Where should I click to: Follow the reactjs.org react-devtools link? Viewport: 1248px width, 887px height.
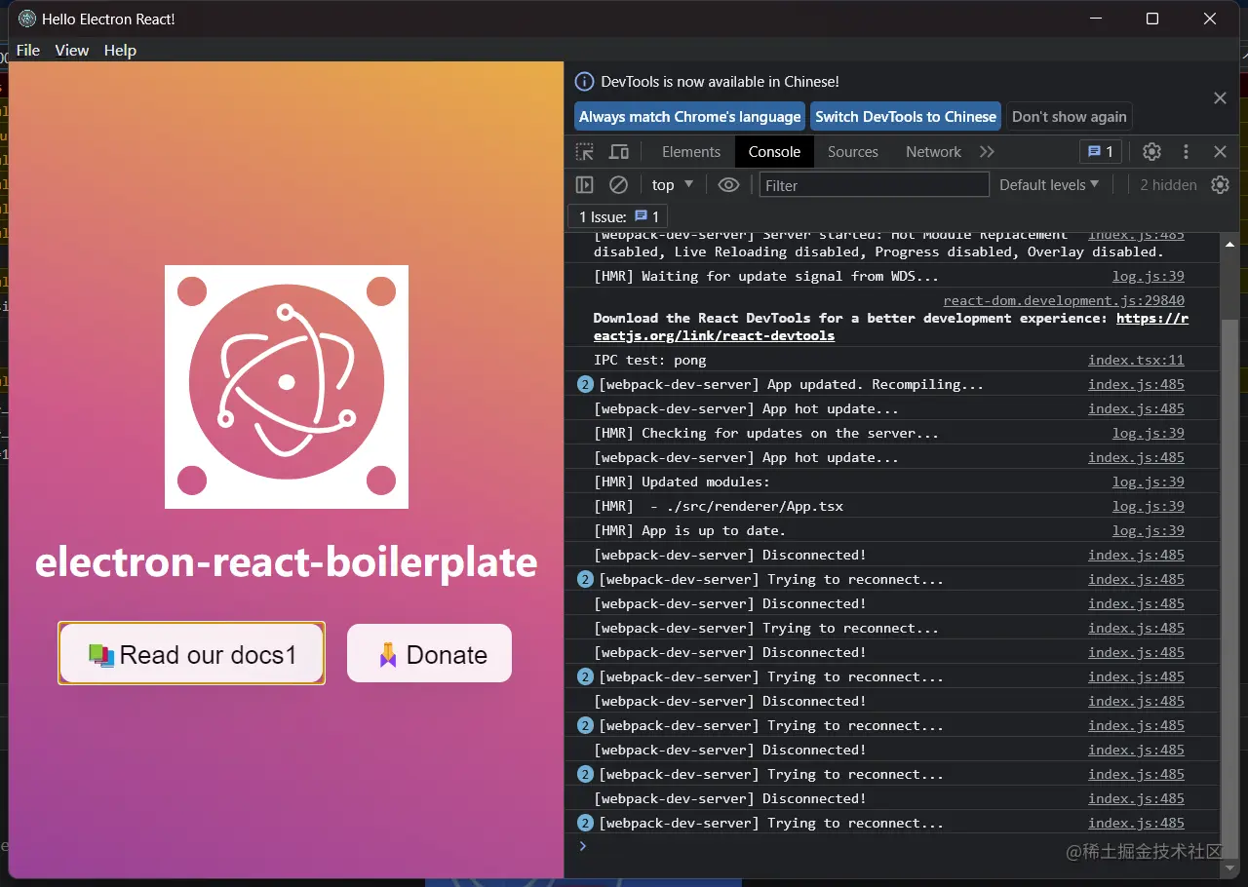(891, 327)
